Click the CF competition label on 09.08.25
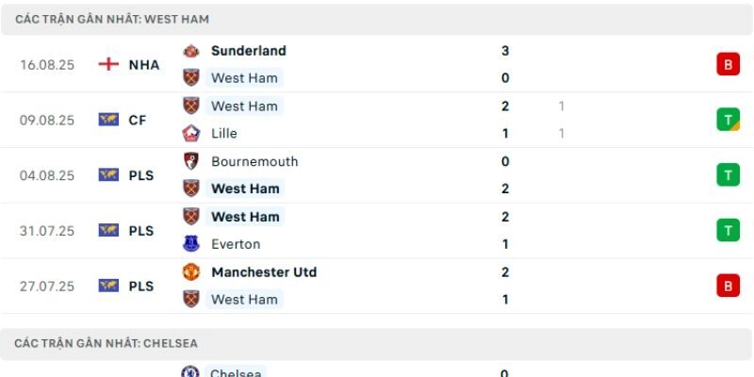This screenshot has width=754, height=377. pyautogui.click(x=137, y=120)
